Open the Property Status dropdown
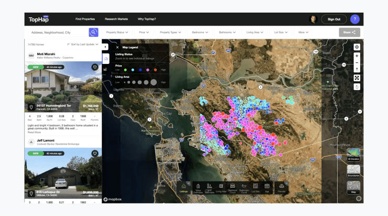Image resolution: width=388 pixels, height=216 pixels. [117, 32]
